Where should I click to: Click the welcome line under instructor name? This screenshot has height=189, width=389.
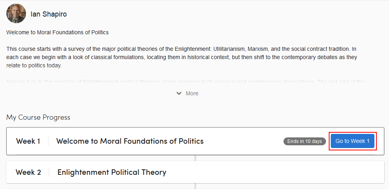coord(57,32)
